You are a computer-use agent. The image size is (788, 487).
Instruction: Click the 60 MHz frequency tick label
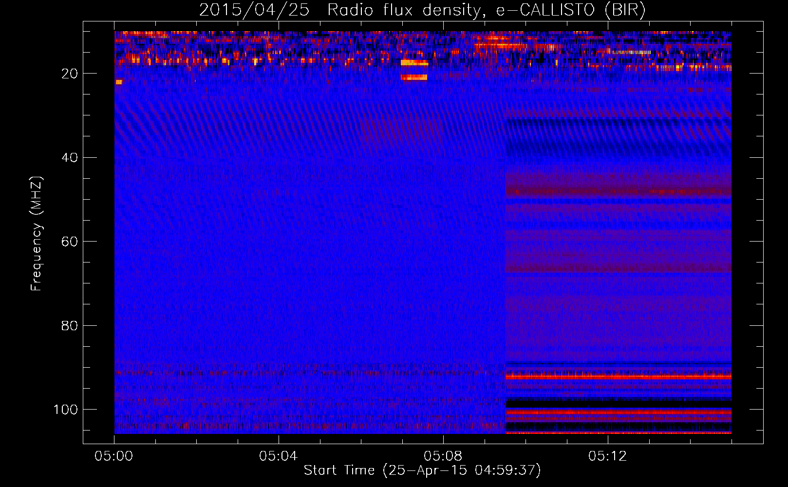pos(70,242)
